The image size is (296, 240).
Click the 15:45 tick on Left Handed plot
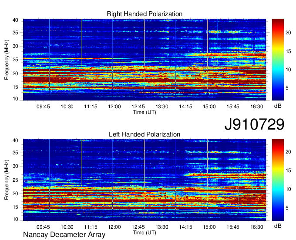tap(233, 227)
